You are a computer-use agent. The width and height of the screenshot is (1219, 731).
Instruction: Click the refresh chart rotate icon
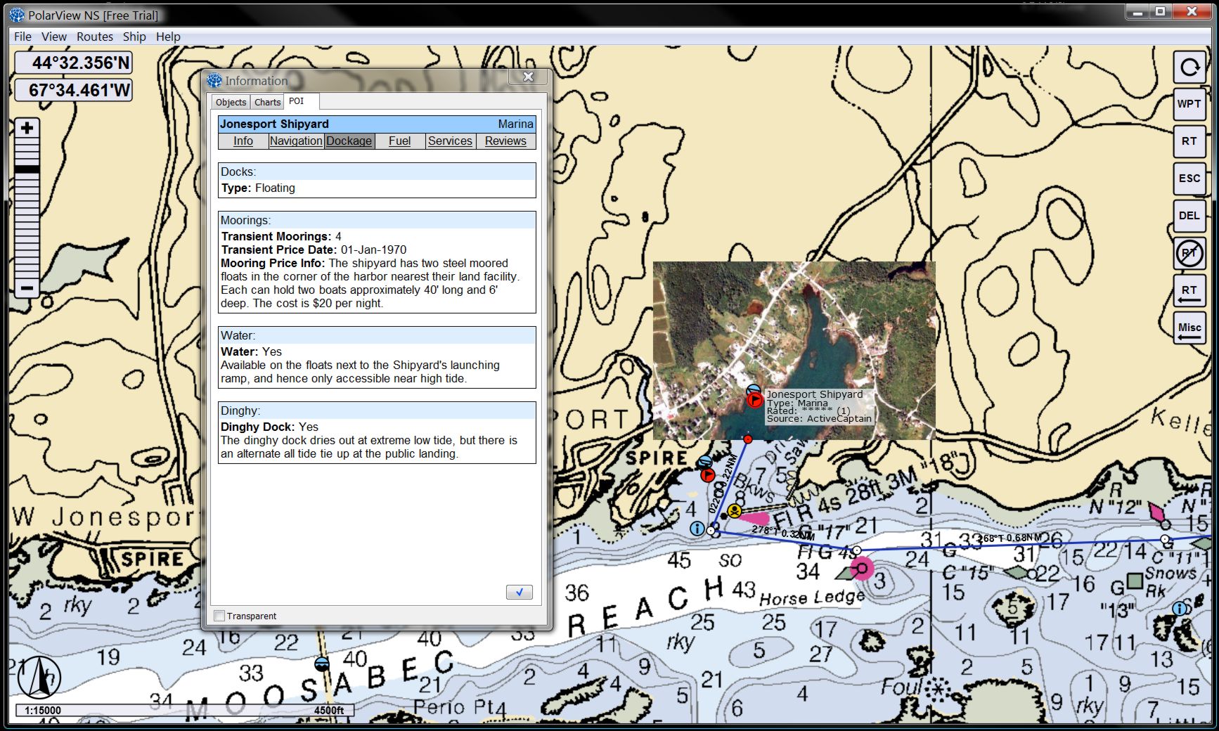[x=1189, y=67]
